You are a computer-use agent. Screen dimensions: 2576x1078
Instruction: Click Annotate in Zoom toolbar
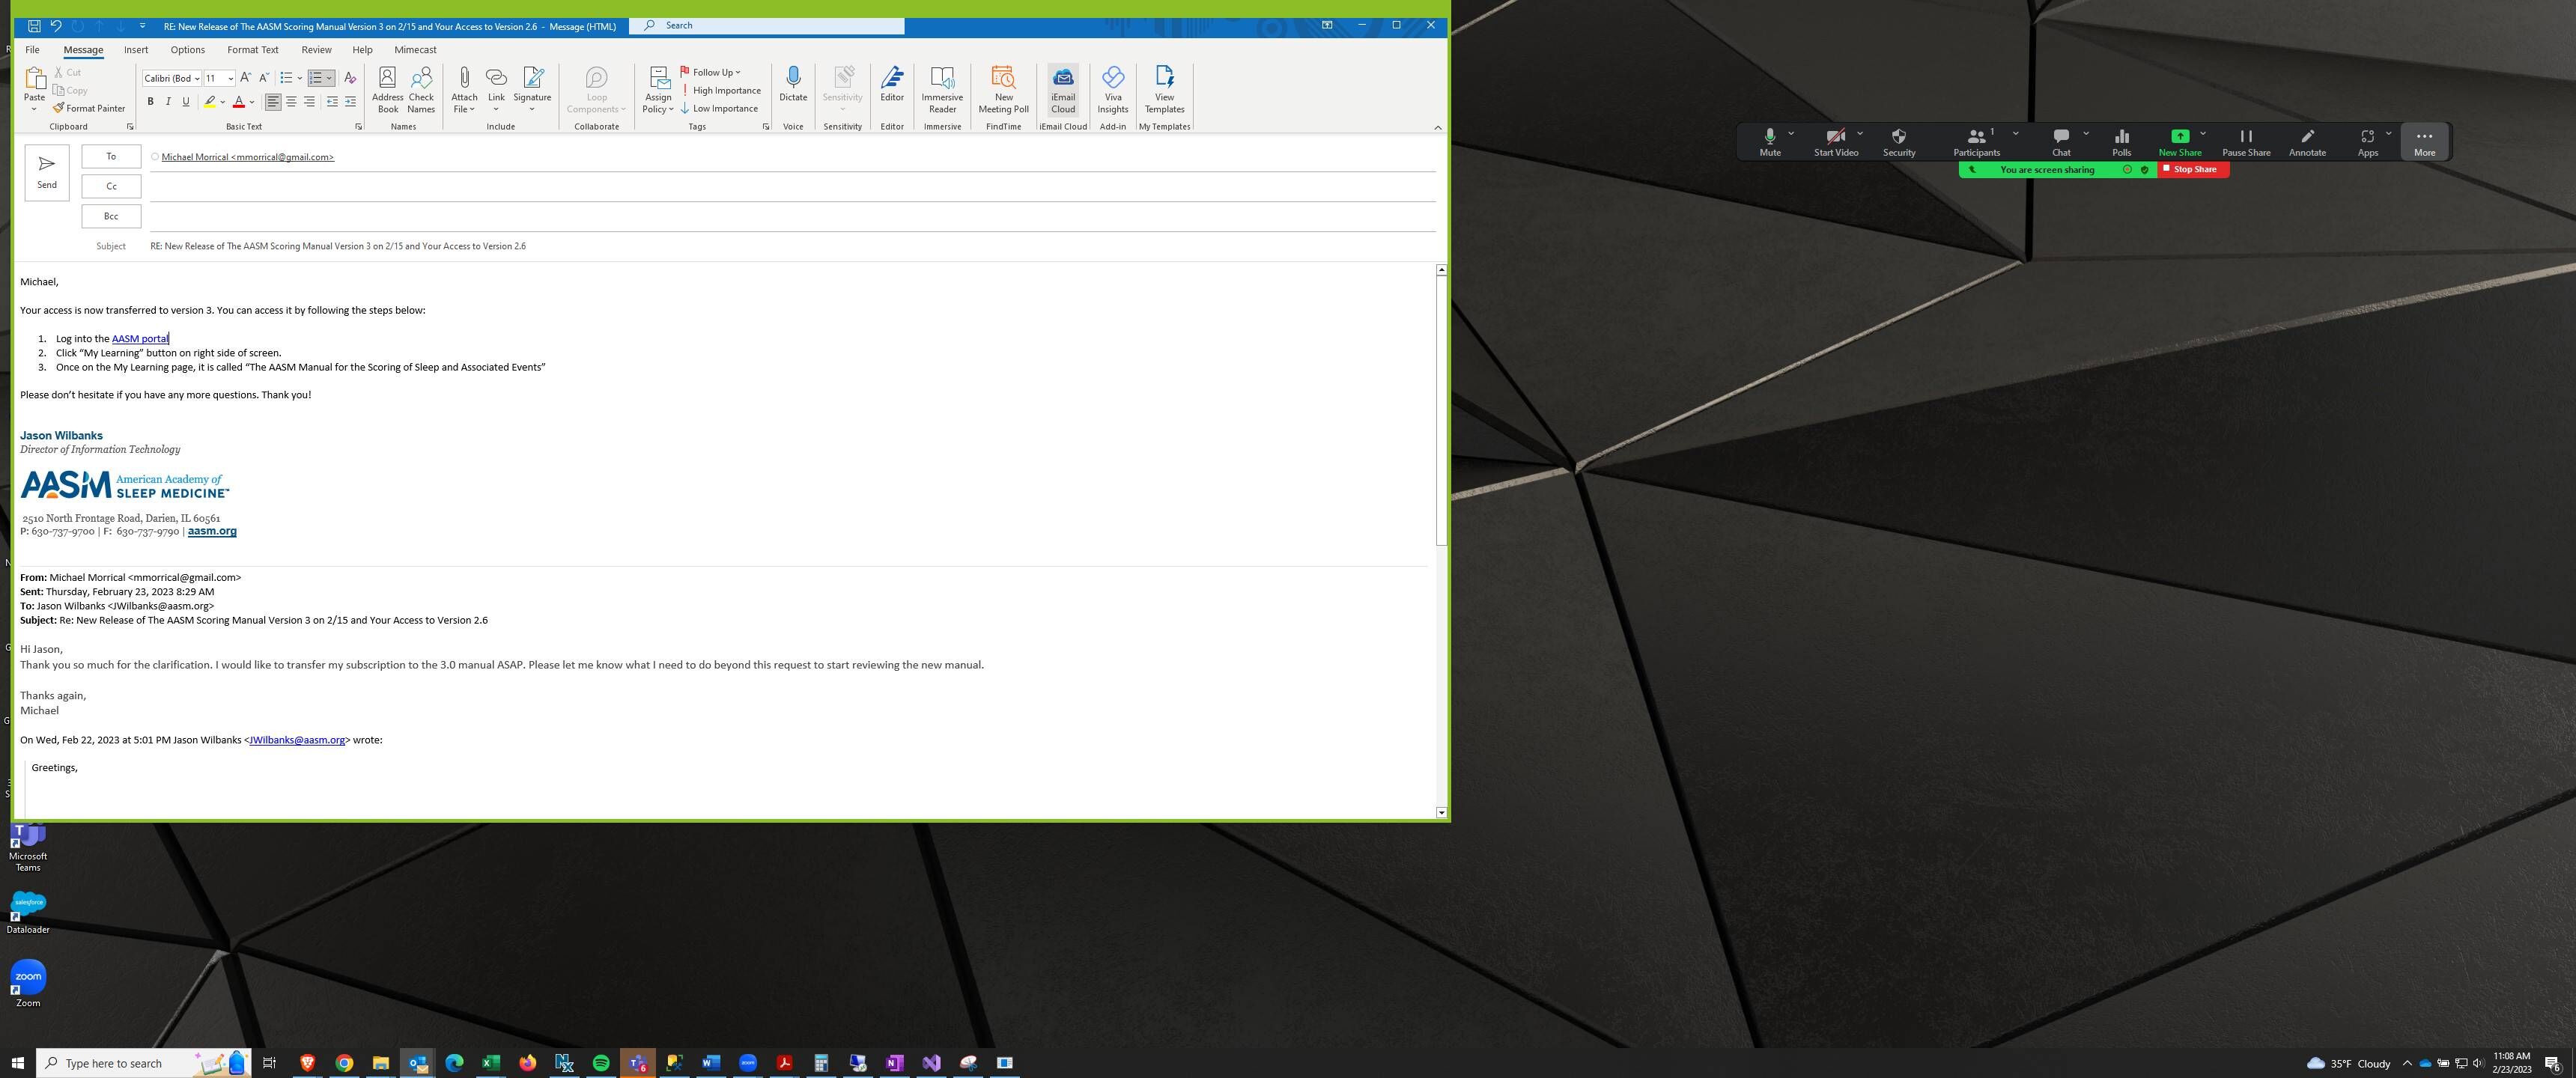point(2307,142)
